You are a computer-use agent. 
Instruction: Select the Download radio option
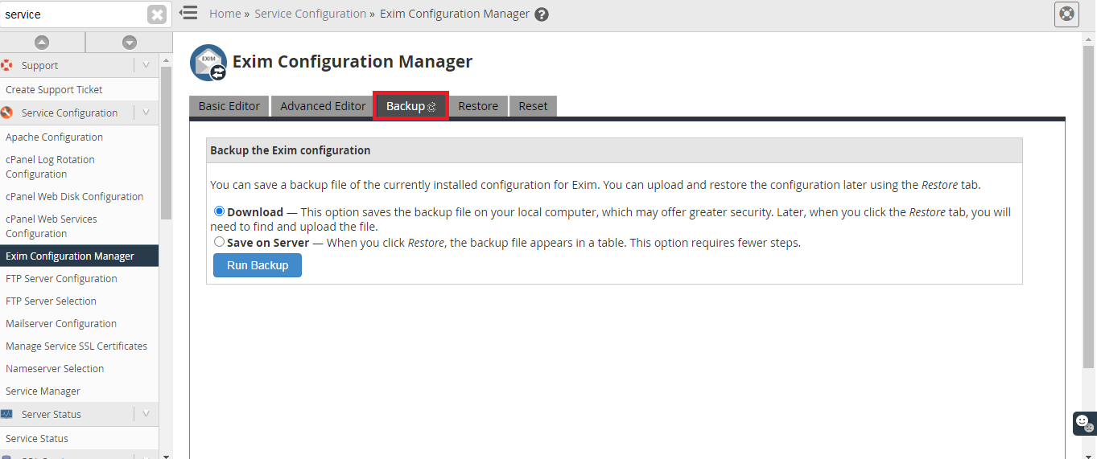[x=219, y=211]
